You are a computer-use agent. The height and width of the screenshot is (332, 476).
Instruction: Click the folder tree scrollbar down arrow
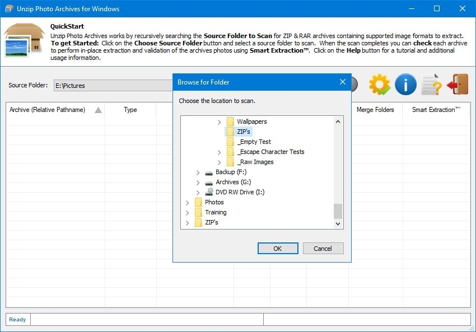click(338, 223)
